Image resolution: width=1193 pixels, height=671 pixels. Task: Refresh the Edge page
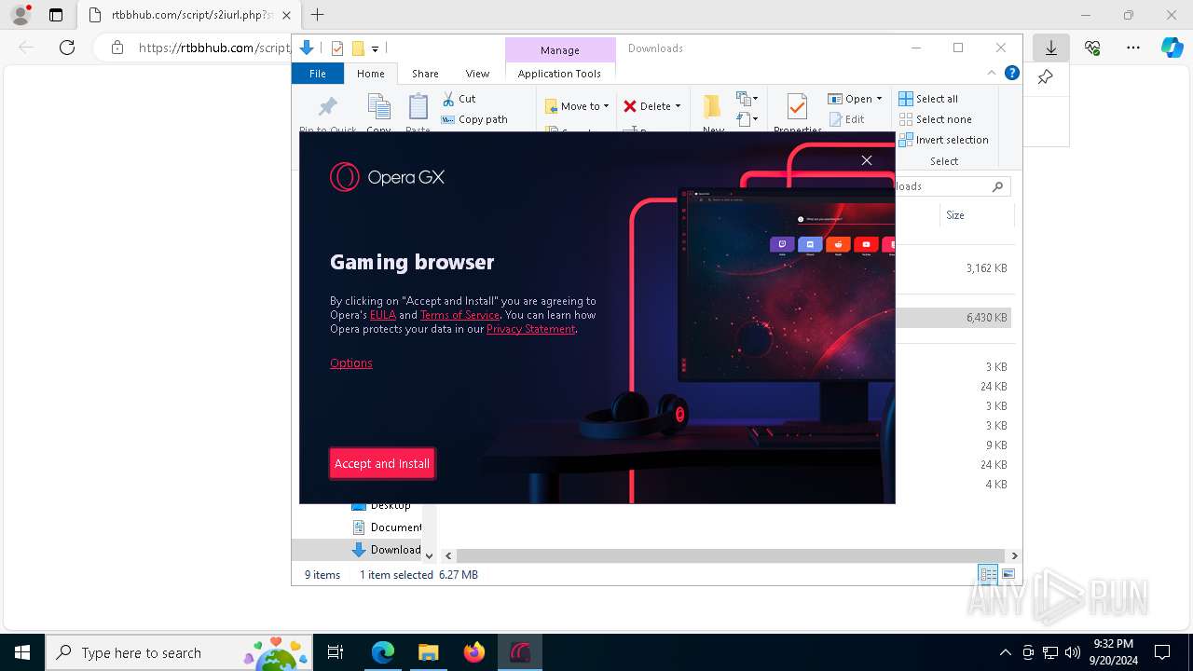[x=67, y=48]
